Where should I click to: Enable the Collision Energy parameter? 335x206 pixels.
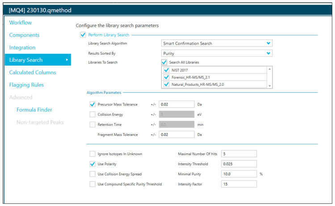coord(92,114)
